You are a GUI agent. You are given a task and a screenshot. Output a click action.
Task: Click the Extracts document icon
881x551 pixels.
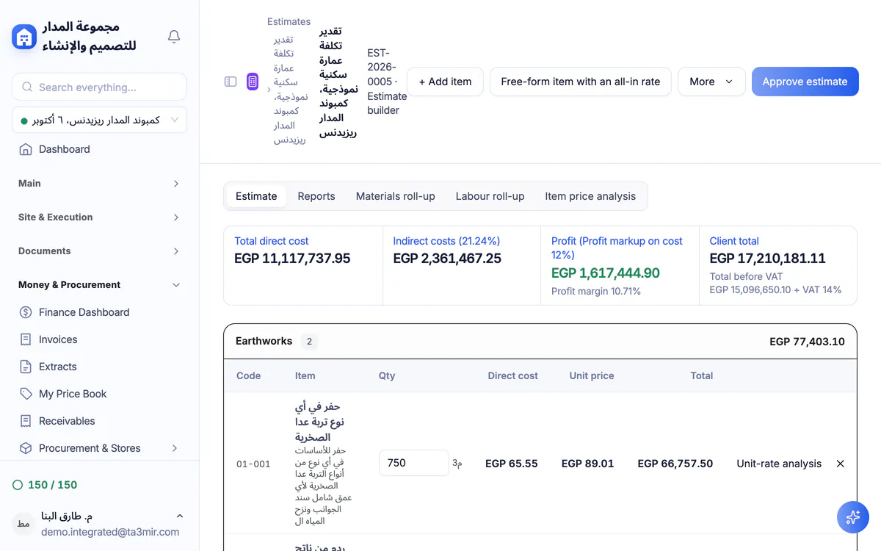click(26, 367)
